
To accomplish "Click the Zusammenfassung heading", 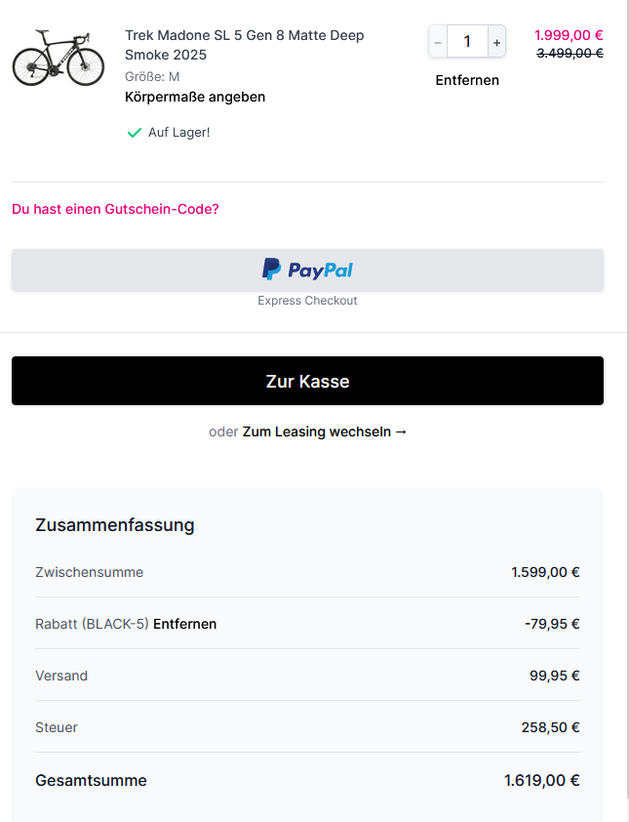I will coord(115,525).
